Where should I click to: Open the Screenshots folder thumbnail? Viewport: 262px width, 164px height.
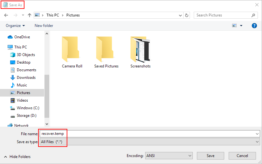coord(140,49)
